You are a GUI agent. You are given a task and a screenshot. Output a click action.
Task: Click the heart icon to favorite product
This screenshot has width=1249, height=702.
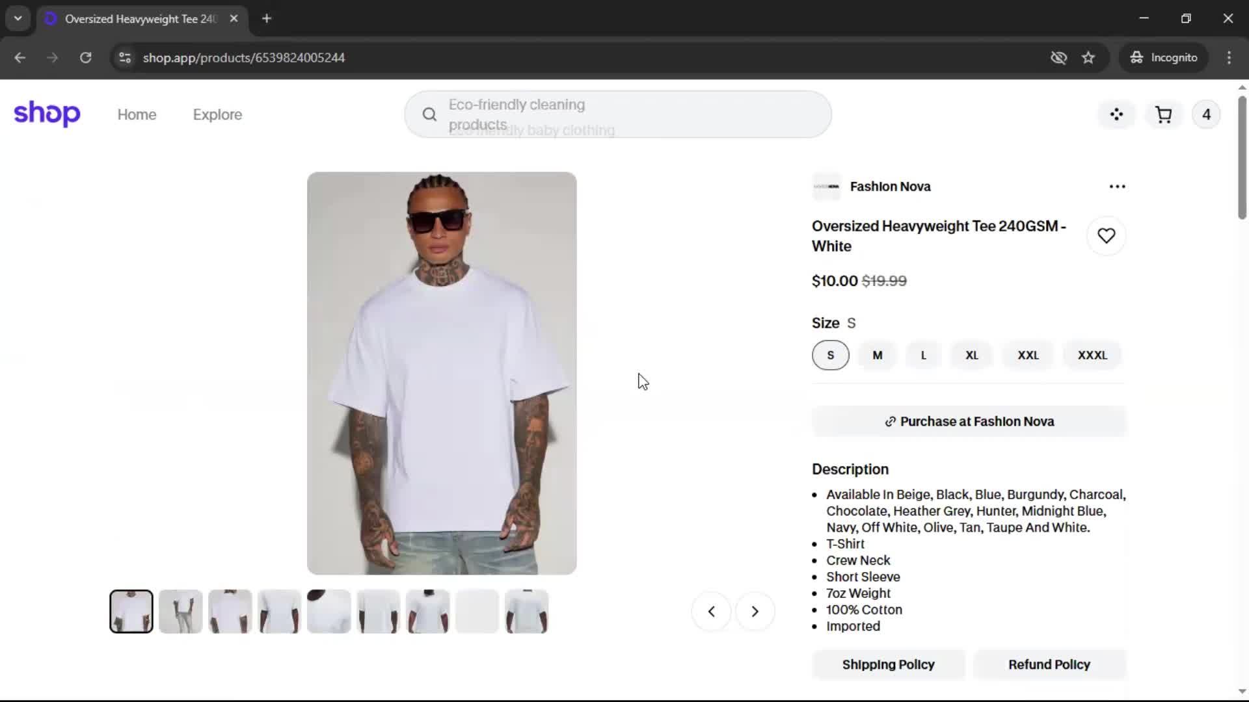(x=1106, y=236)
